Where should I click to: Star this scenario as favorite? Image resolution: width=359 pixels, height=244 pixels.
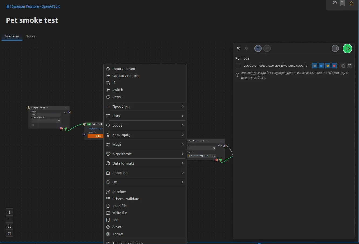point(351,4)
